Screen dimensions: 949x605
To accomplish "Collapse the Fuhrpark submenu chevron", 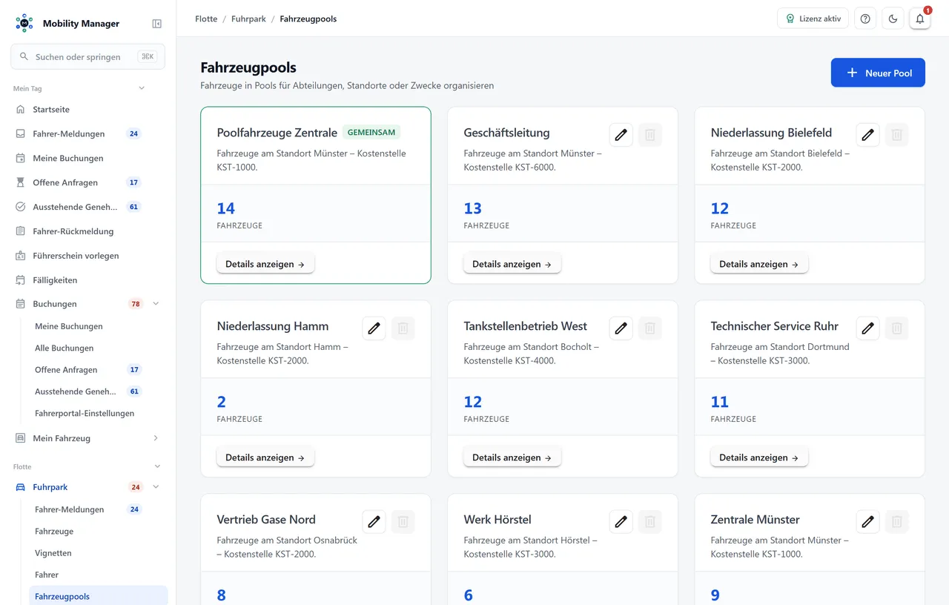I will 156,487.
